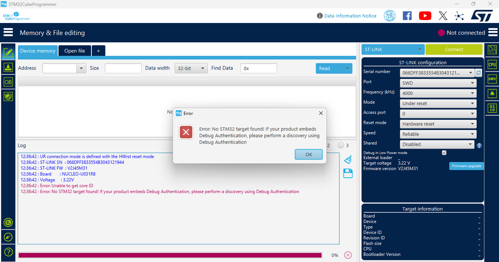499x262 pixels.
Task: Click the el/beta circular sidebar icon
Action: coord(8,222)
